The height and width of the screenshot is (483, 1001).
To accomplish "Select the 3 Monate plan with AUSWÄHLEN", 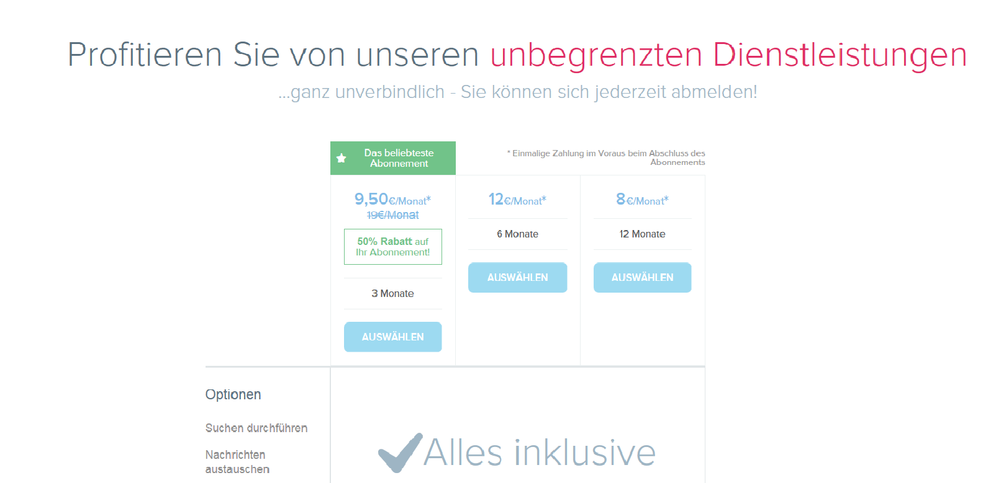I will (392, 337).
